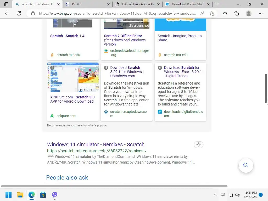Open Edge Settings and more menu
268x201 pixels.
click(260, 13)
